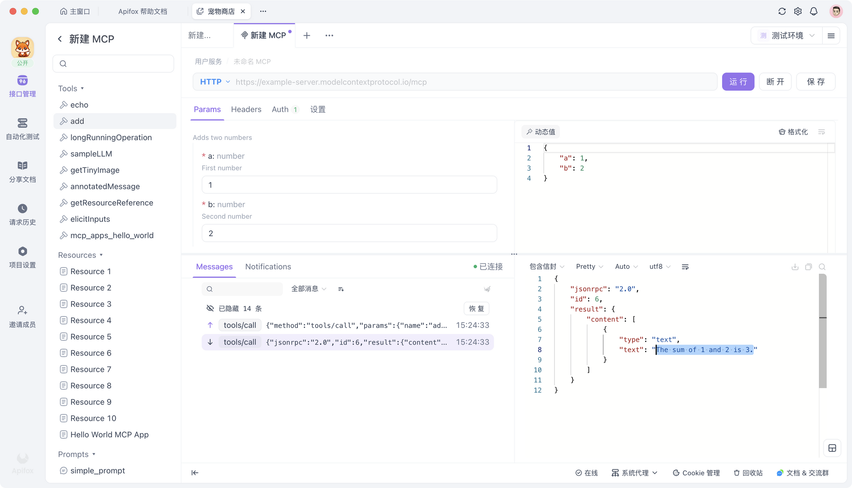Click the download response icon
This screenshot has height=488, width=852.
(x=795, y=267)
